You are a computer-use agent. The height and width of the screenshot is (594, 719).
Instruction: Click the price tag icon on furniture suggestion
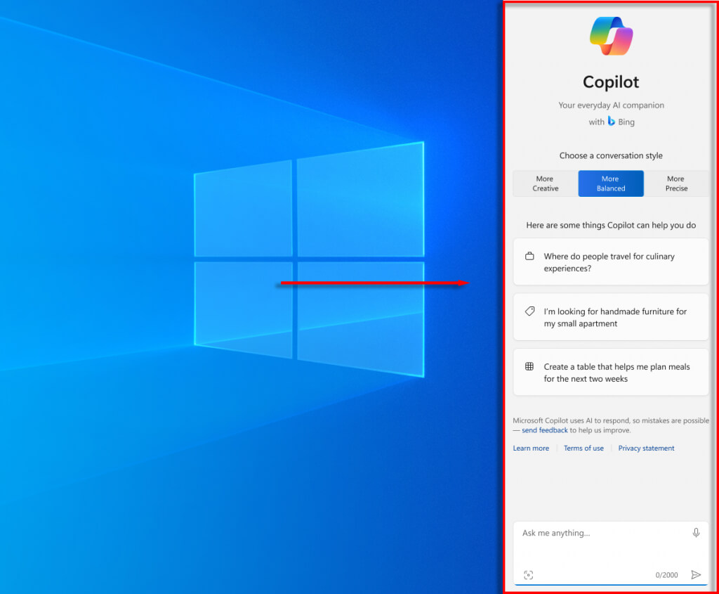(x=529, y=311)
